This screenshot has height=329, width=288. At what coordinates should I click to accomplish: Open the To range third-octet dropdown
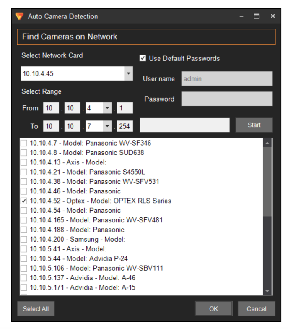click(107, 126)
